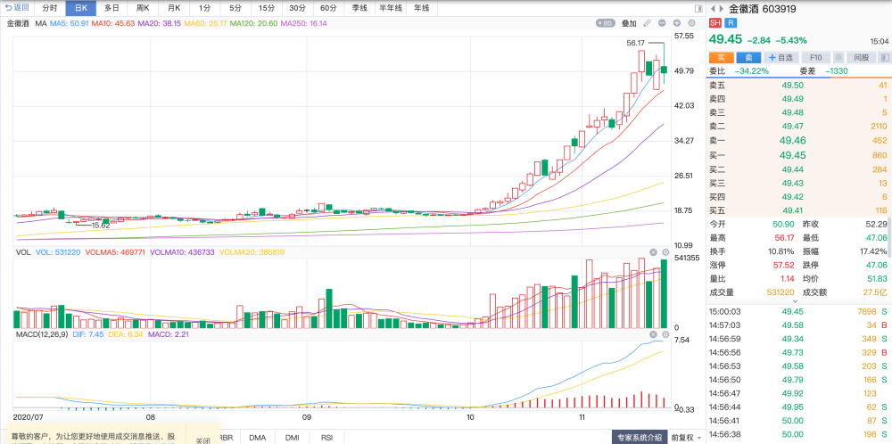Toggle the BS points switch
The width and height of the screenshot is (892, 444).
(606, 23)
